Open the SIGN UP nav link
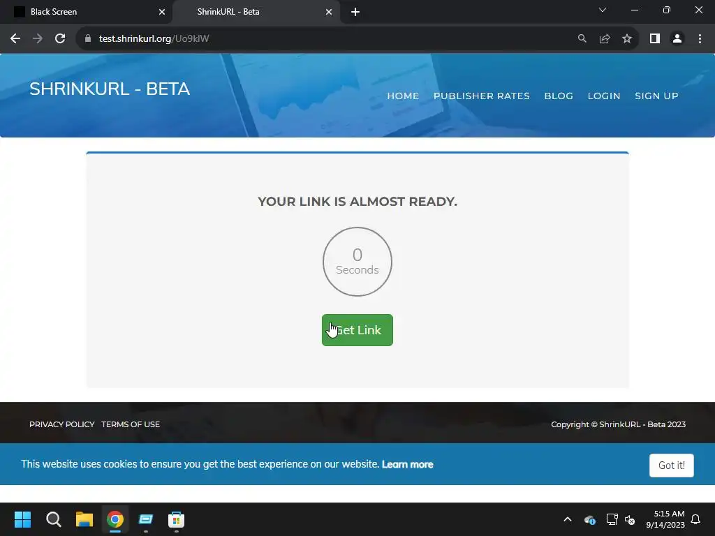Image resolution: width=715 pixels, height=536 pixels. coord(656,96)
